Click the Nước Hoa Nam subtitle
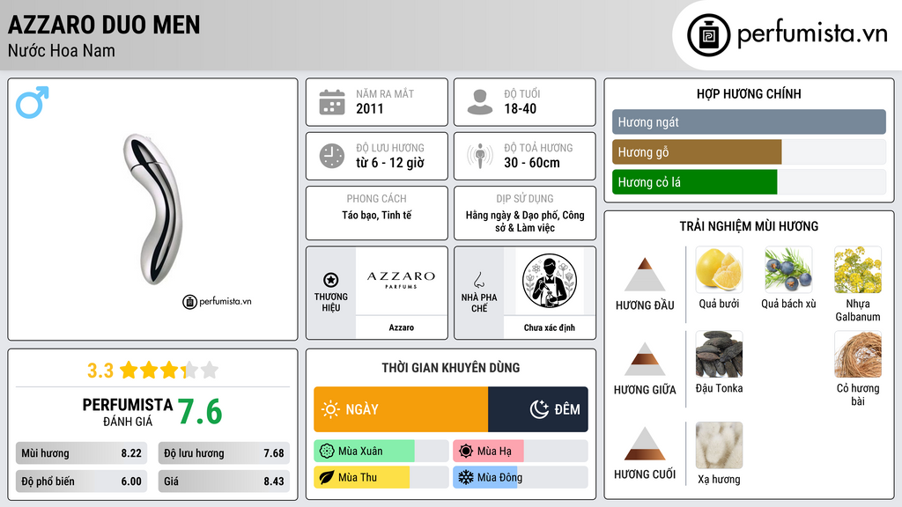Screen dimensions: 902x507 pyautogui.click(x=62, y=50)
